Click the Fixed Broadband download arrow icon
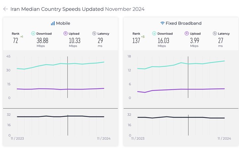Screen dimensions: 239x149 (x=154, y=33)
